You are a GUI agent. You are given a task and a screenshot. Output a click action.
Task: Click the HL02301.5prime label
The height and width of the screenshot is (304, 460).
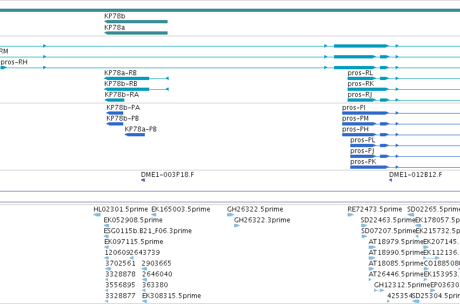(x=121, y=209)
